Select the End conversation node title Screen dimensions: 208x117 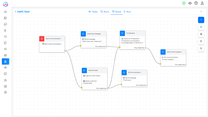click(x=134, y=73)
